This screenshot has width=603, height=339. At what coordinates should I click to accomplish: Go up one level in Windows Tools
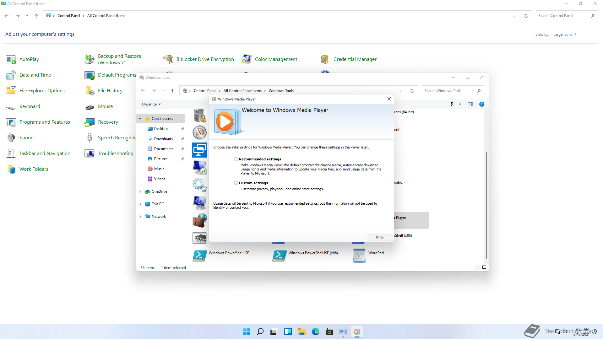[172, 91]
